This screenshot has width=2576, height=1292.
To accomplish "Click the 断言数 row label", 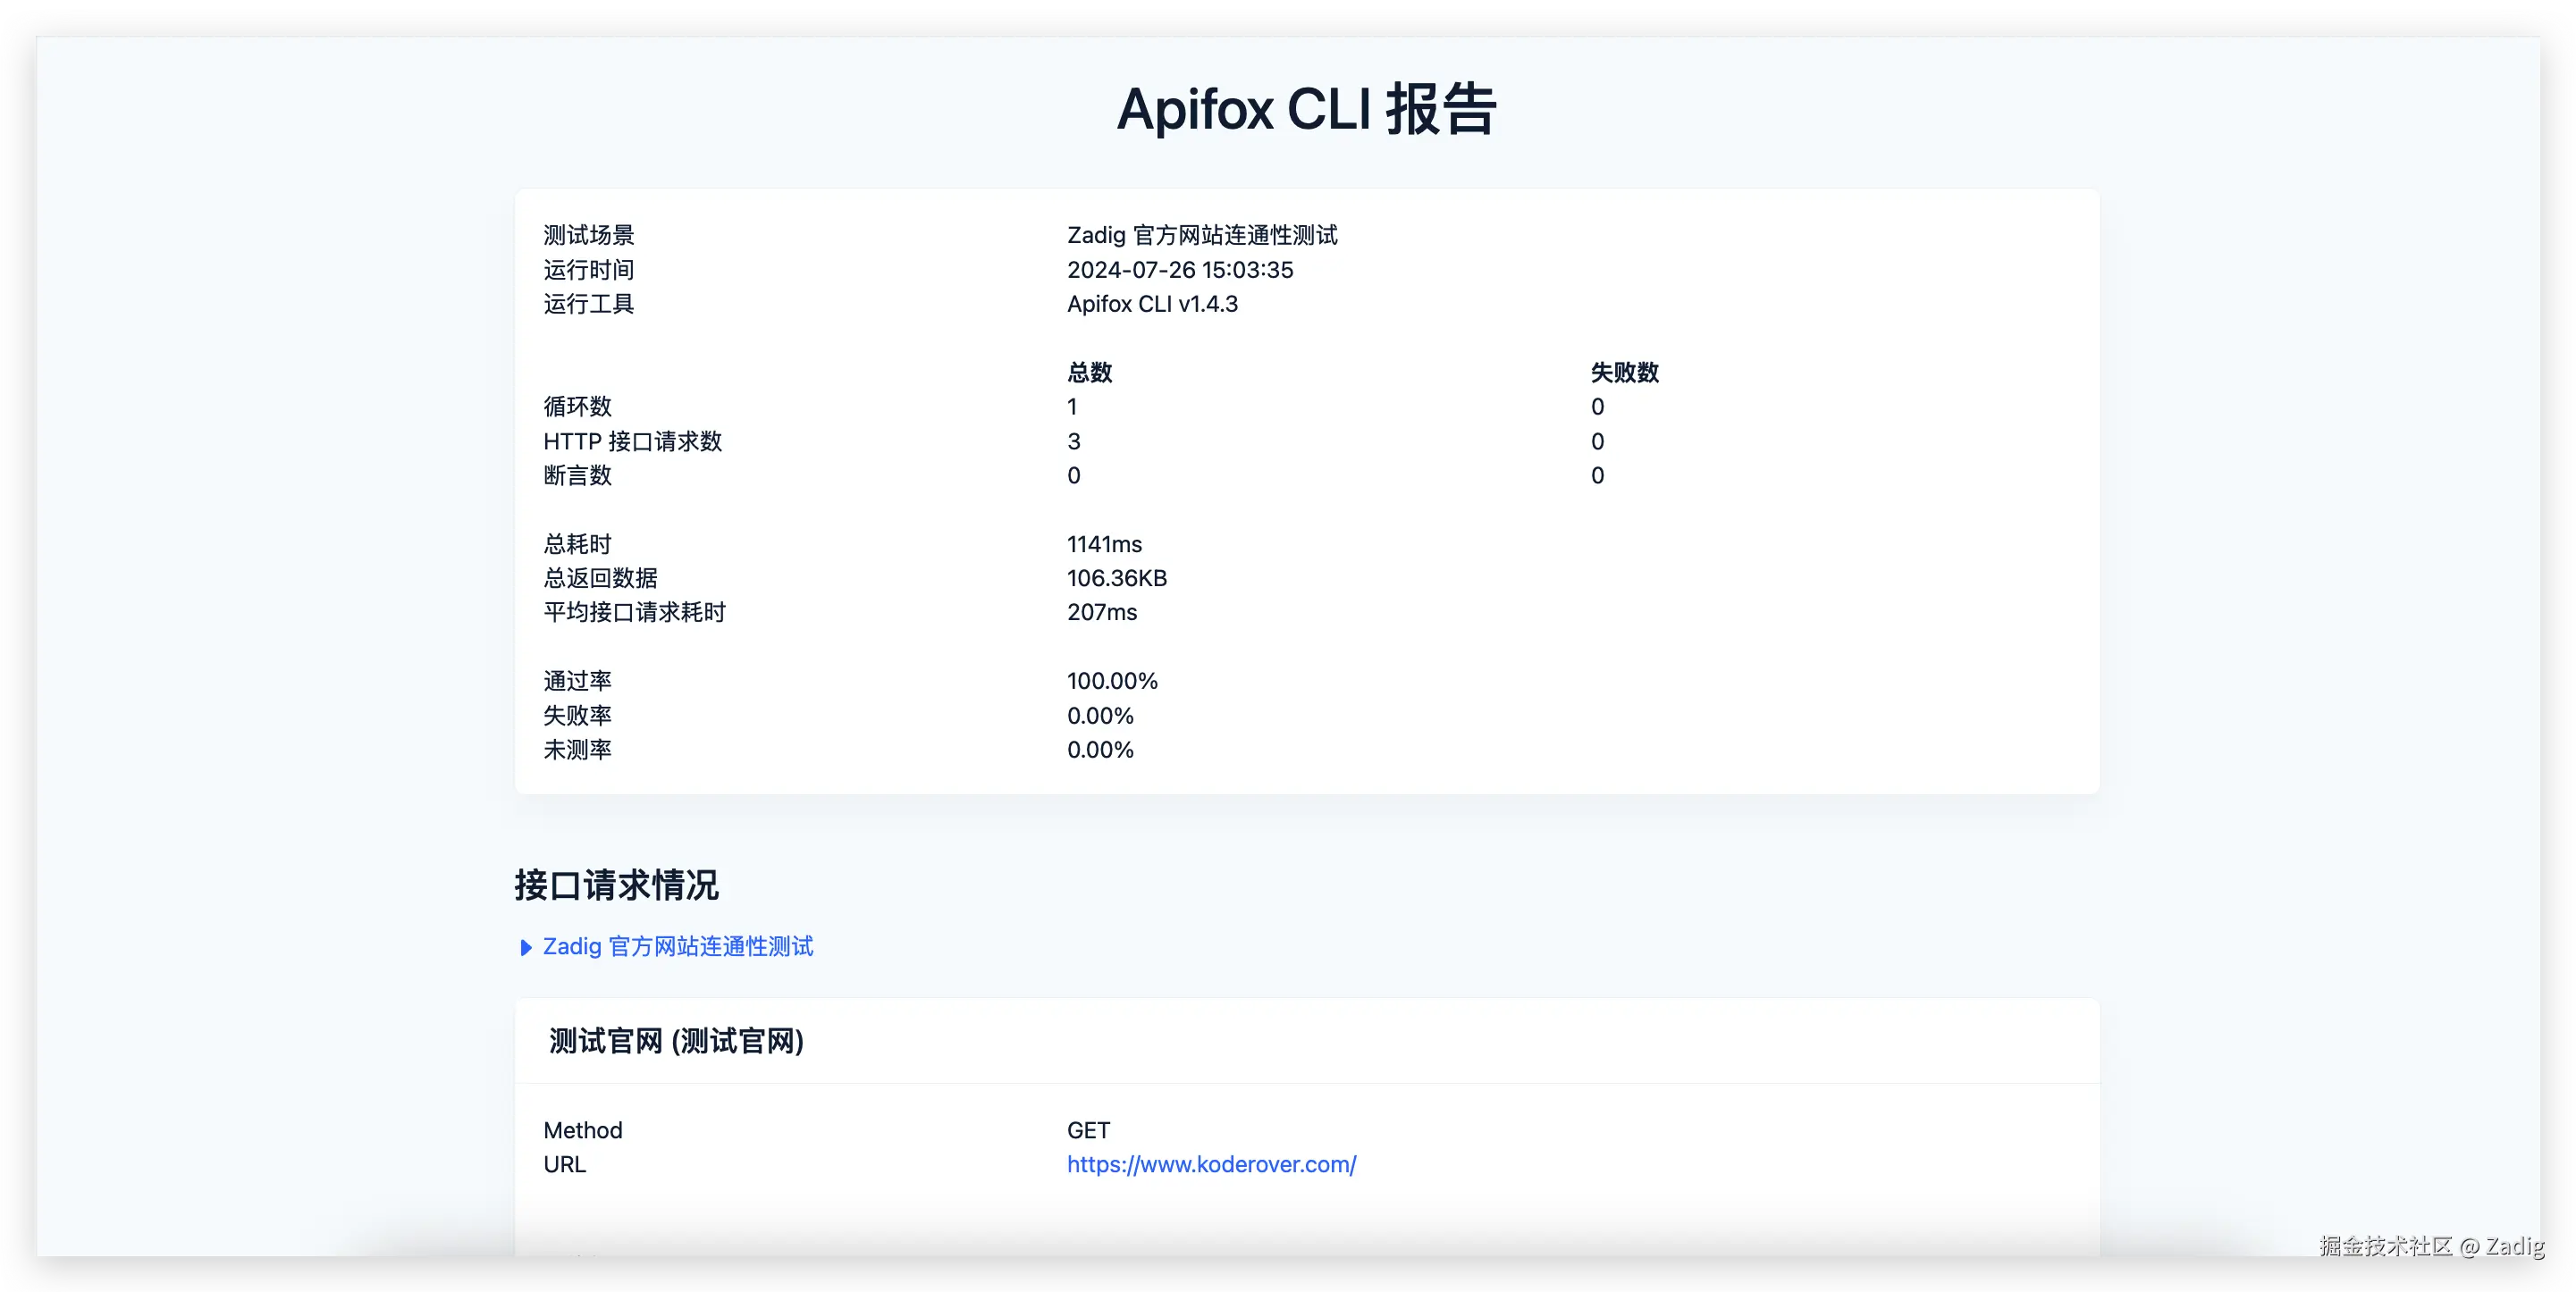I will pos(577,475).
